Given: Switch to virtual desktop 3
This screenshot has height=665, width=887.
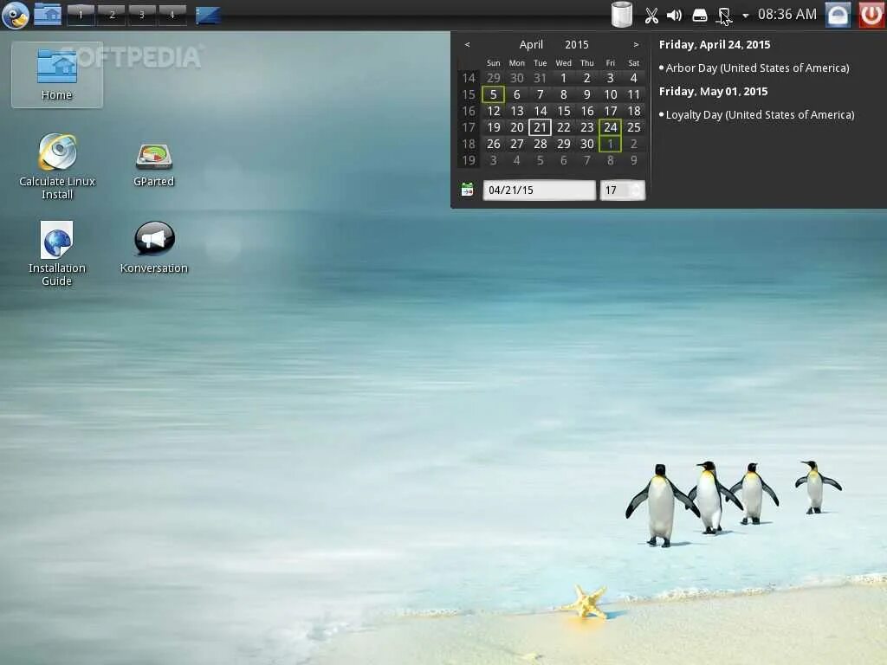Looking at the screenshot, I should tap(141, 15).
